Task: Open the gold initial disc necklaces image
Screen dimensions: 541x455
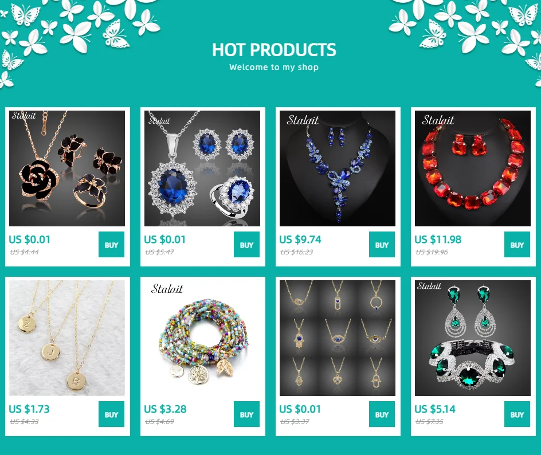Action: [x=67, y=338]
